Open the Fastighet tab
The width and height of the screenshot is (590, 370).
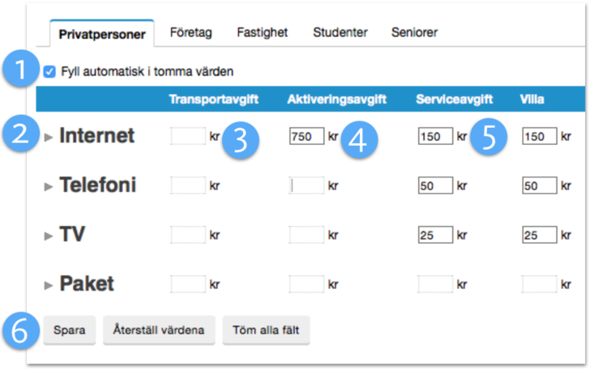point(263,33)
